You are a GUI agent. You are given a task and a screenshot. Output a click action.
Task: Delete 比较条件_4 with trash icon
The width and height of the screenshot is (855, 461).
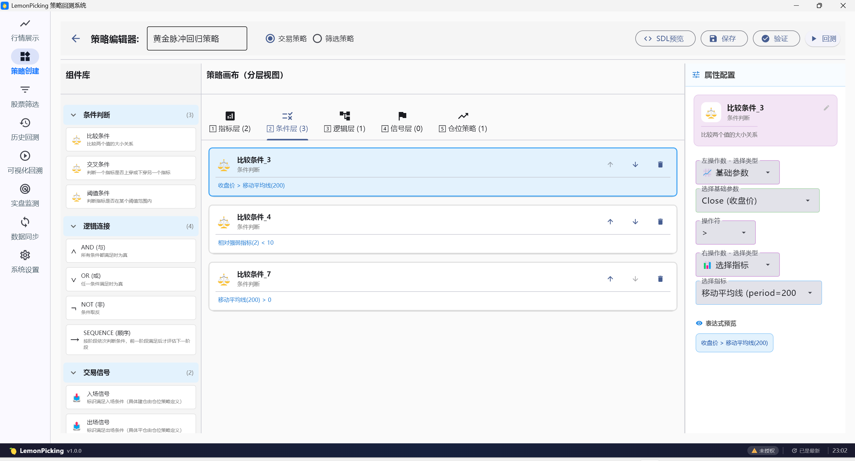(x=660, y=222)
